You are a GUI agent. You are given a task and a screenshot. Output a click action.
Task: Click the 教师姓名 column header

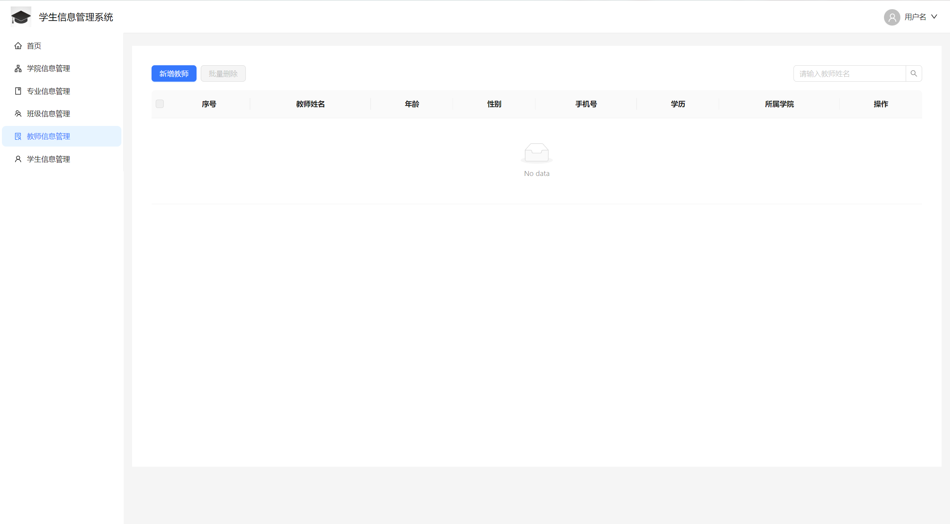310,104
